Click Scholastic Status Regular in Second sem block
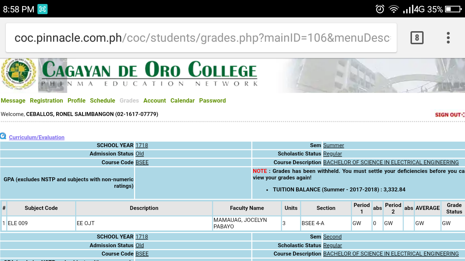This screenshot has width=465, height=261. (x=332, y=245)
